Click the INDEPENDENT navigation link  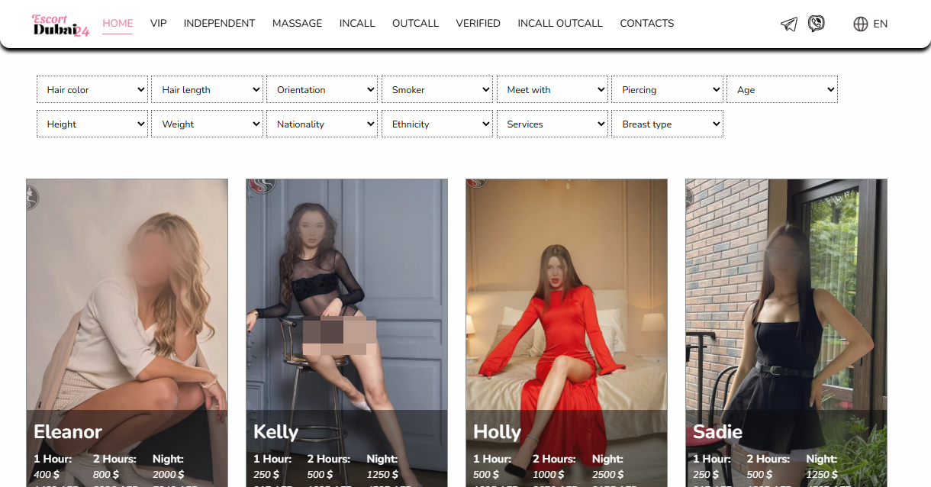coord(219,24)
